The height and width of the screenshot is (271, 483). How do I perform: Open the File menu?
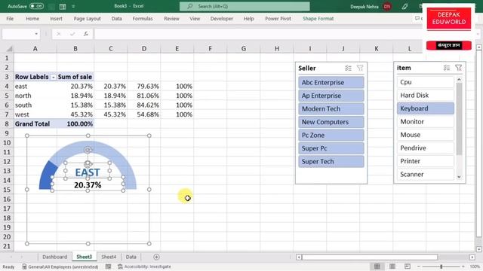10,19
